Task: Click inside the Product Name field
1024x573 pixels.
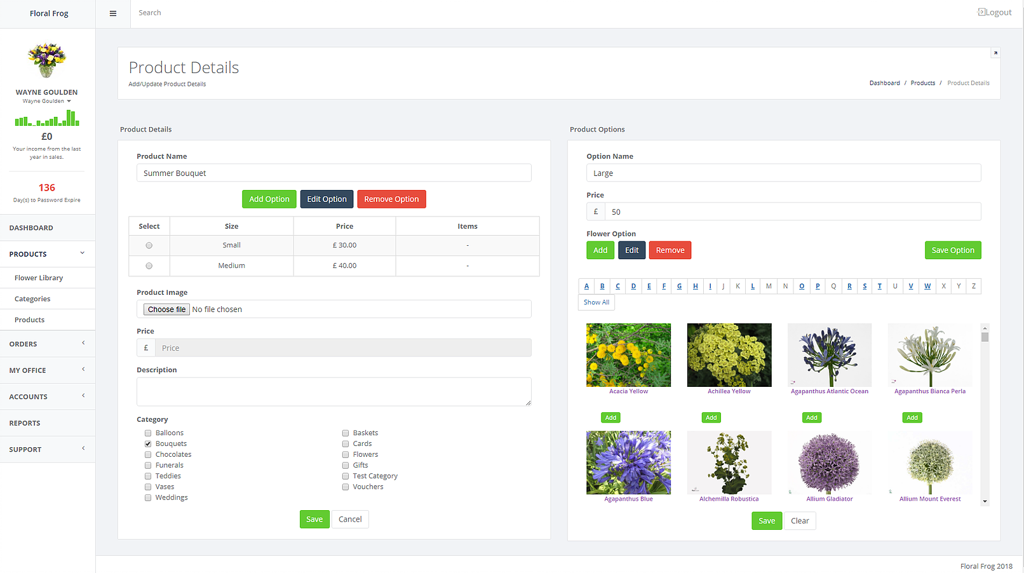Action: tap(333, 172)
